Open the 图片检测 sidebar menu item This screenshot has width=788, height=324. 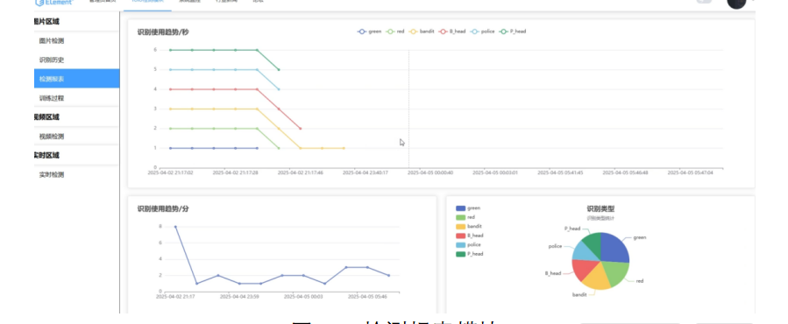pyautogui.click(x=76, y=40)
